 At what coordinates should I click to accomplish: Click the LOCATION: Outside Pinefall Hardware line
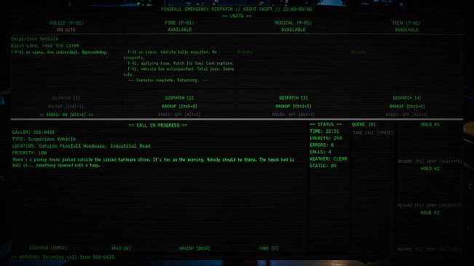(81, 146)
